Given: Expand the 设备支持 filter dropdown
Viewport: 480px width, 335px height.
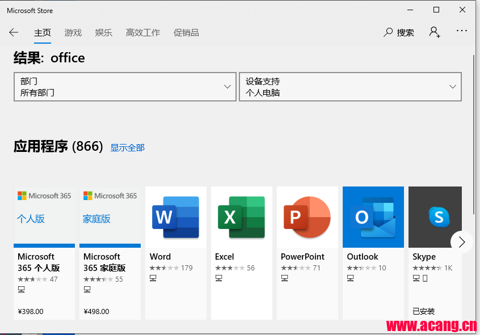Looking at the screenshot, I should point(350,87).
